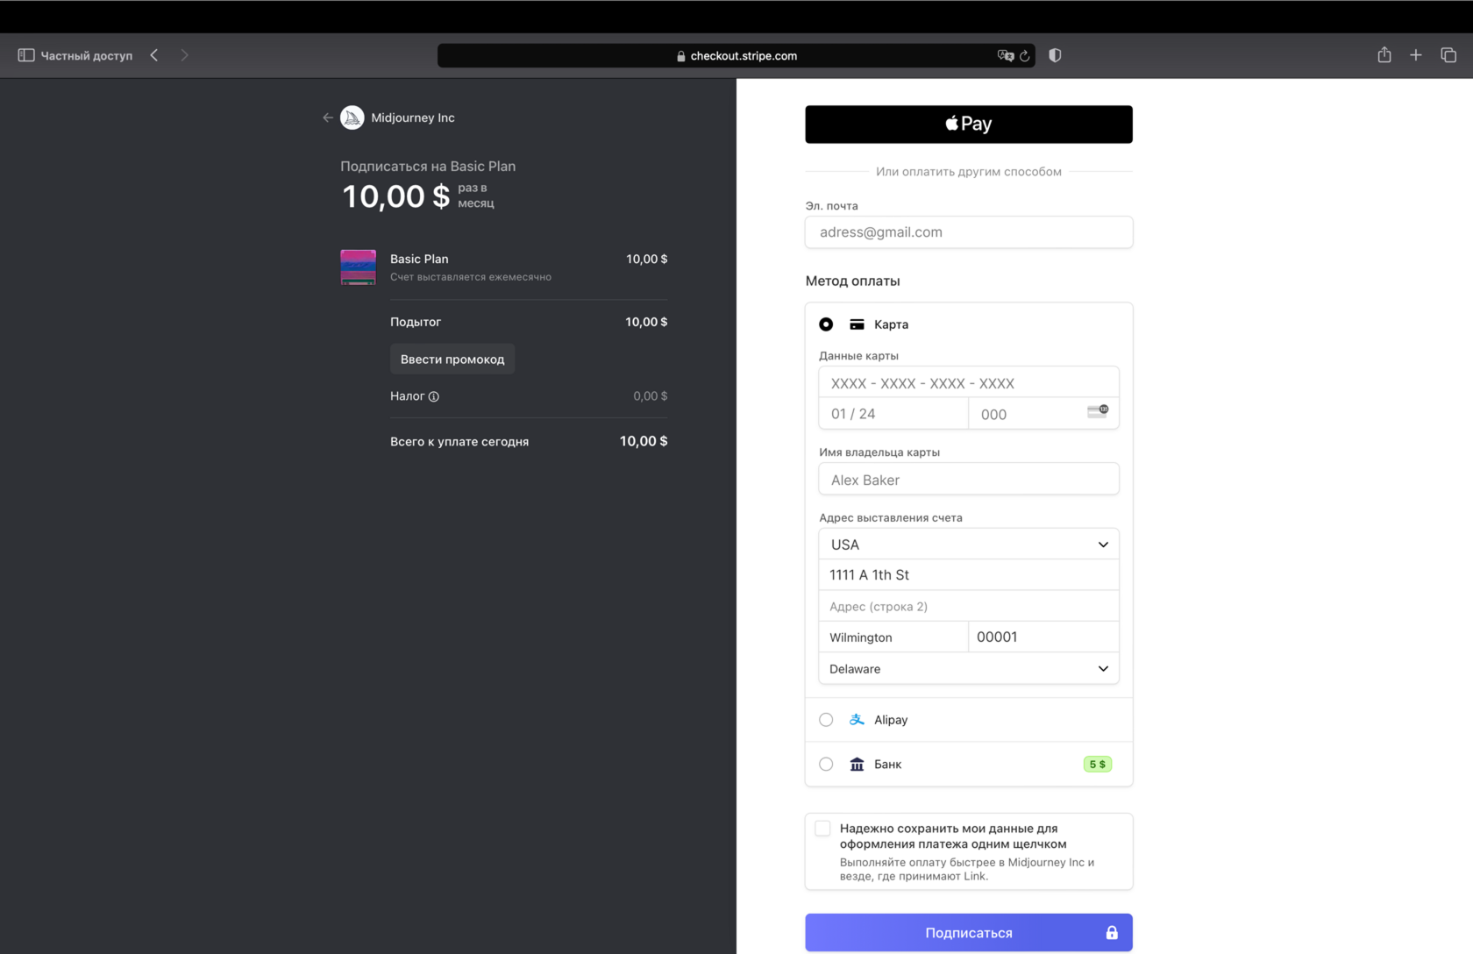Viewport: 1473px width, 954px height.
Task: Click the Всего к уплате сегодня label
Action: 459,442
